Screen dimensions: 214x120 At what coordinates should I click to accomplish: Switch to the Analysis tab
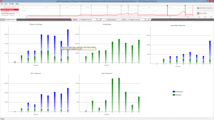tap(3, 20)
